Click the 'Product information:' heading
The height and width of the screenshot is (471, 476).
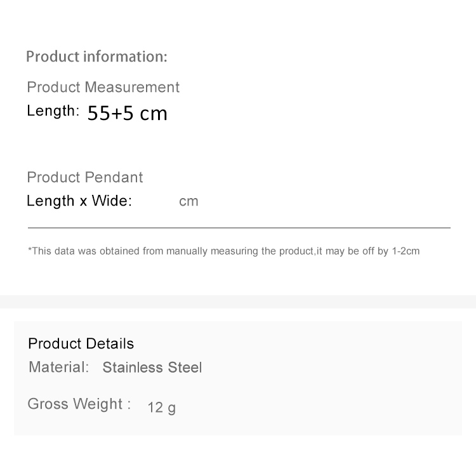[96, 56]
